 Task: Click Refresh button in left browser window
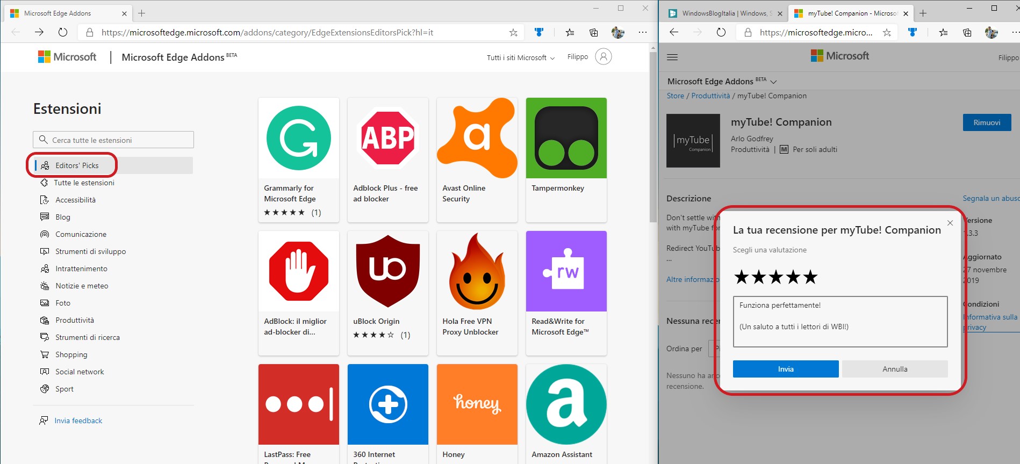63,32
